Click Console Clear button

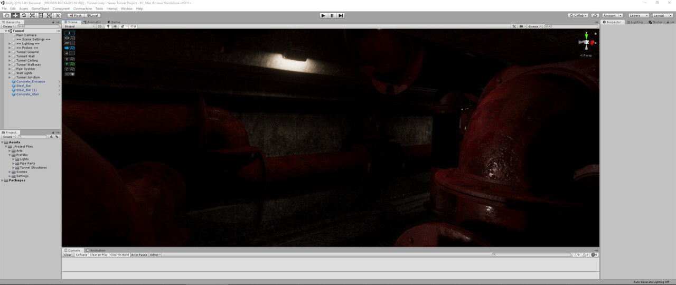click(68, 254)
